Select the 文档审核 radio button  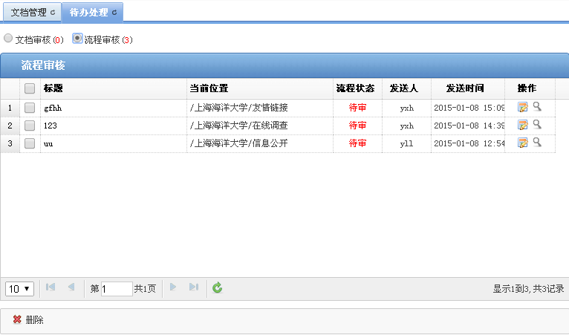pyautogui.click(x=8, y=38)
